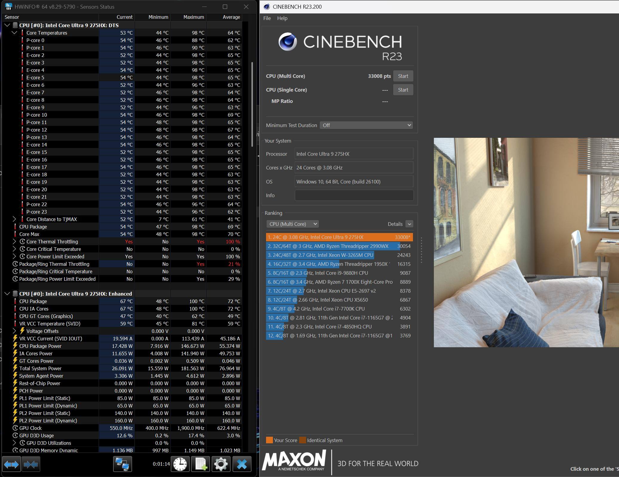
Task: Click the Cinebench logo sphere
Action: (x=288, y=42)
